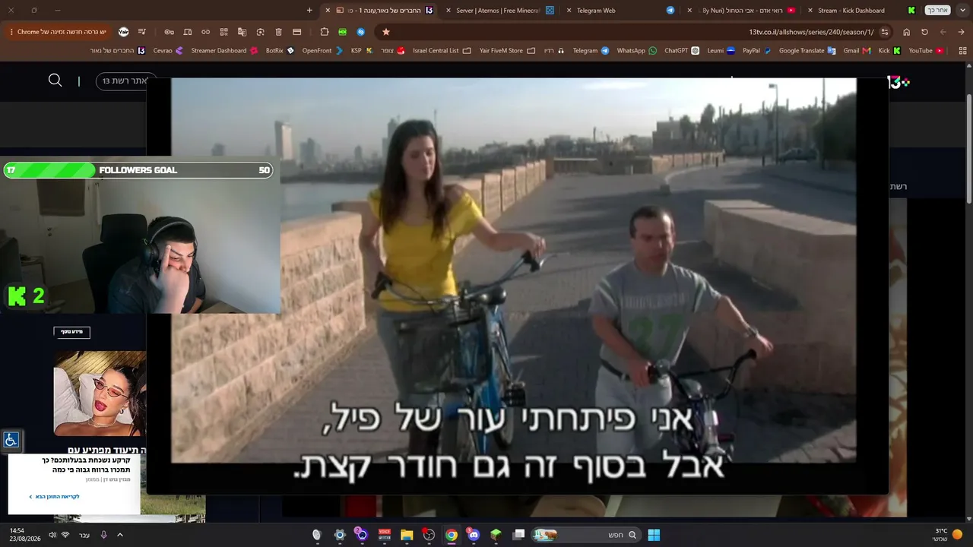This screenshot has height=547, width=973.
Task: Click the video player frame
Action: pos(517,286)
